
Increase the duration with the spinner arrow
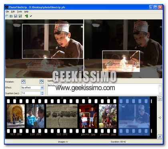pyautogui.click(x=42, y=92)
